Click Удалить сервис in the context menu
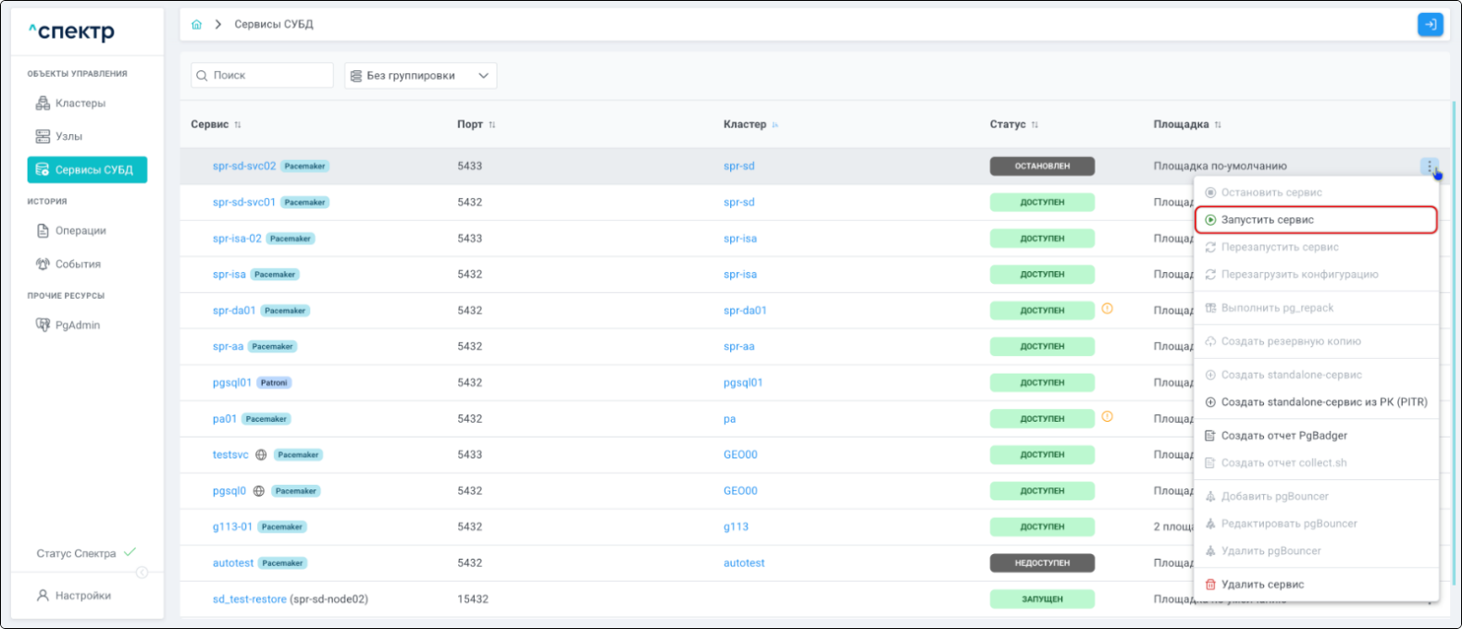Image resolution: width=1462 pixels, height=629 pixels. pos(1262,585)
